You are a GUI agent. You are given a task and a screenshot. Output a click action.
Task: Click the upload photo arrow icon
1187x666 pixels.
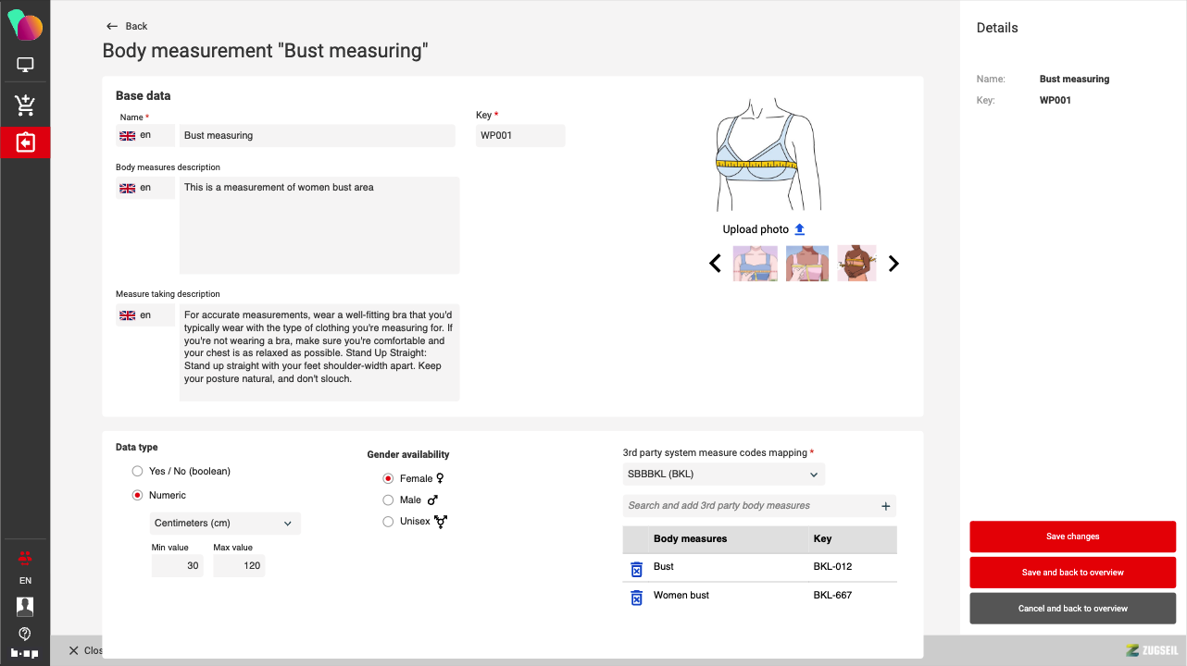pyautogui.click(x=800, y=229)
